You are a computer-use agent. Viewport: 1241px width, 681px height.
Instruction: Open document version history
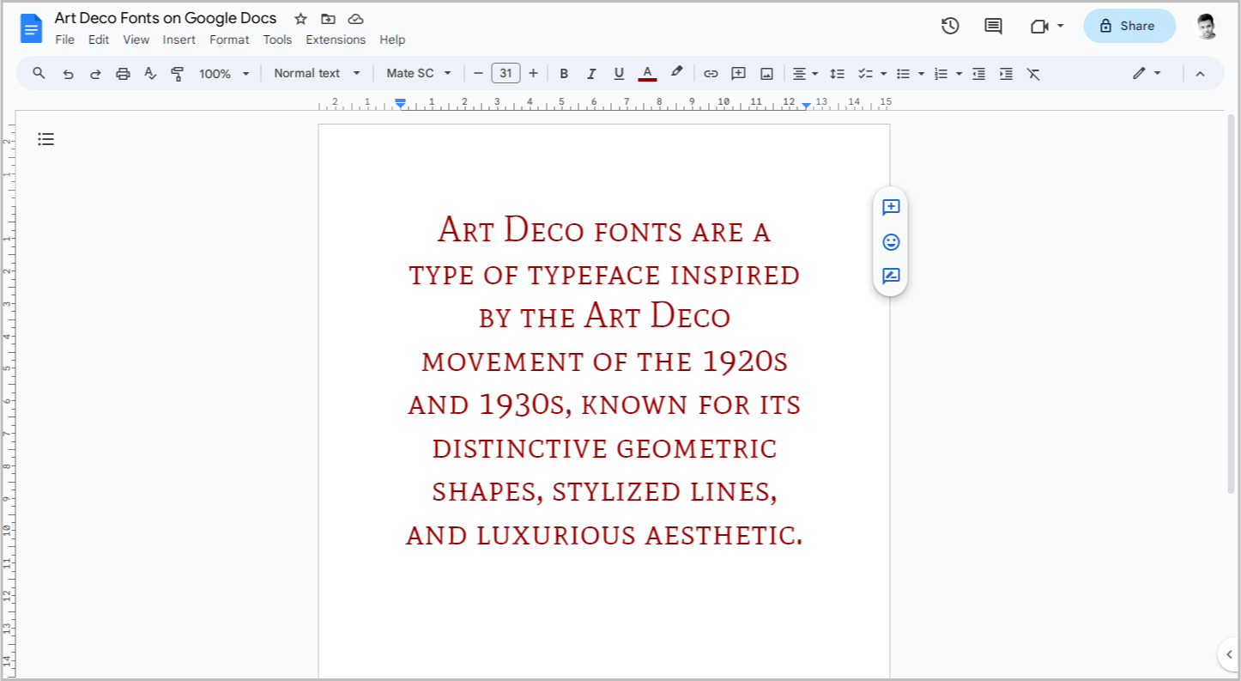point(950,26)
